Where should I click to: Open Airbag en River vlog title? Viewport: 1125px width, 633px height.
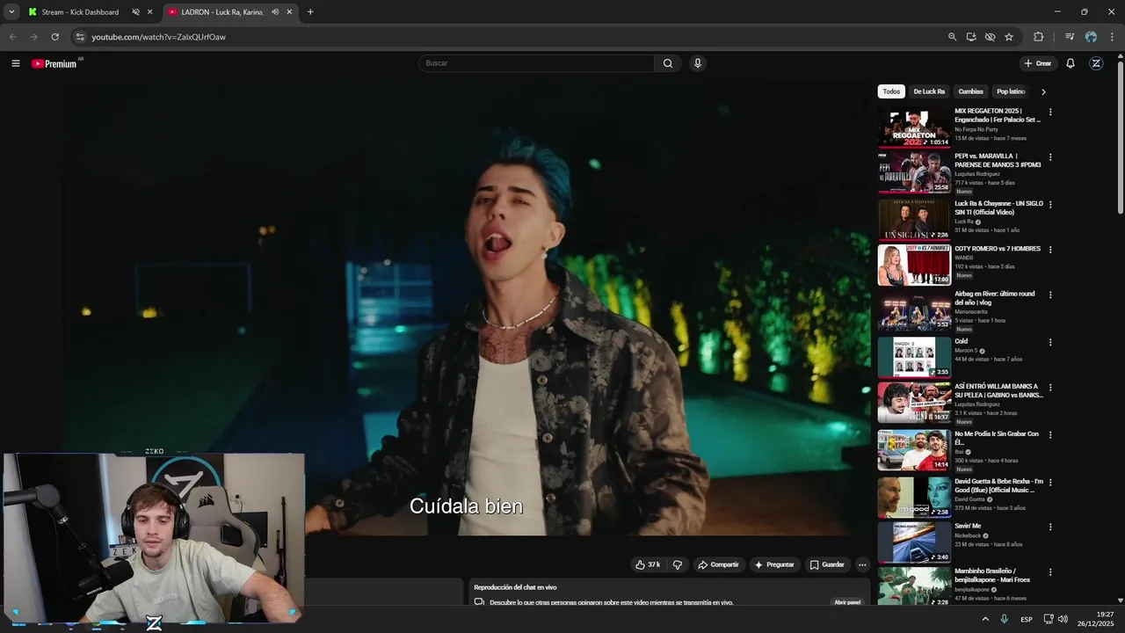point(995,298)
